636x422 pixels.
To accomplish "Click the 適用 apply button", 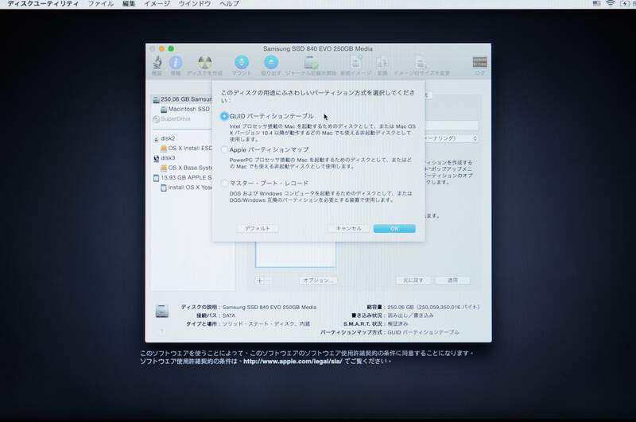I will 452,281.
